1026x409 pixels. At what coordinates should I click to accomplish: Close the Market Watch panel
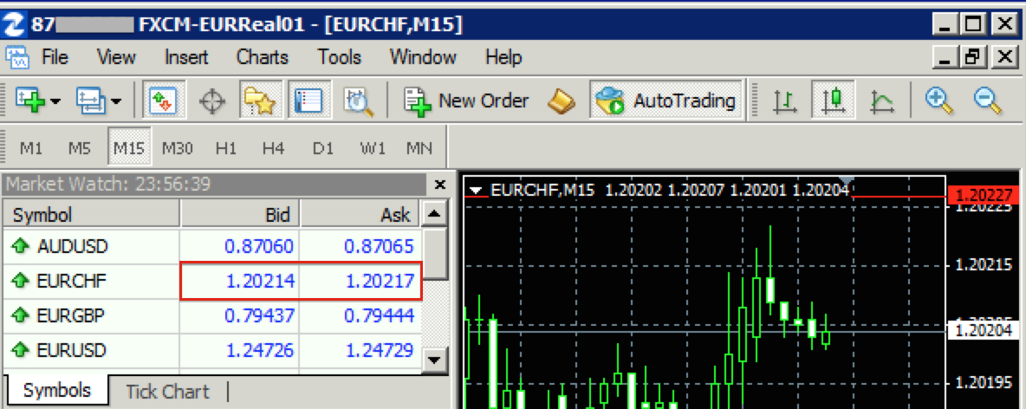coord(439,185)
